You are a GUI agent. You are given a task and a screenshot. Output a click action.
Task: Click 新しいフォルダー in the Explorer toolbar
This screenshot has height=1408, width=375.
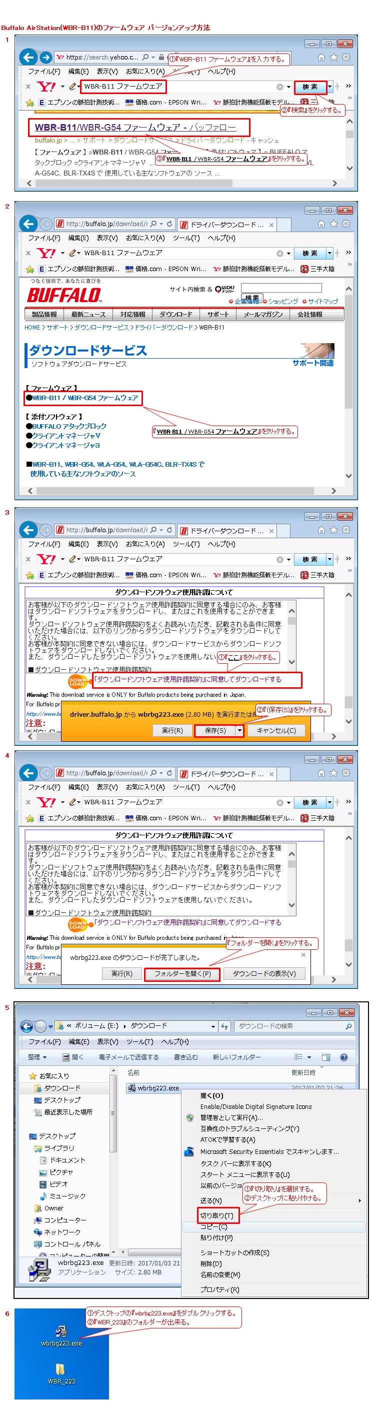[x=236, y=1057]
